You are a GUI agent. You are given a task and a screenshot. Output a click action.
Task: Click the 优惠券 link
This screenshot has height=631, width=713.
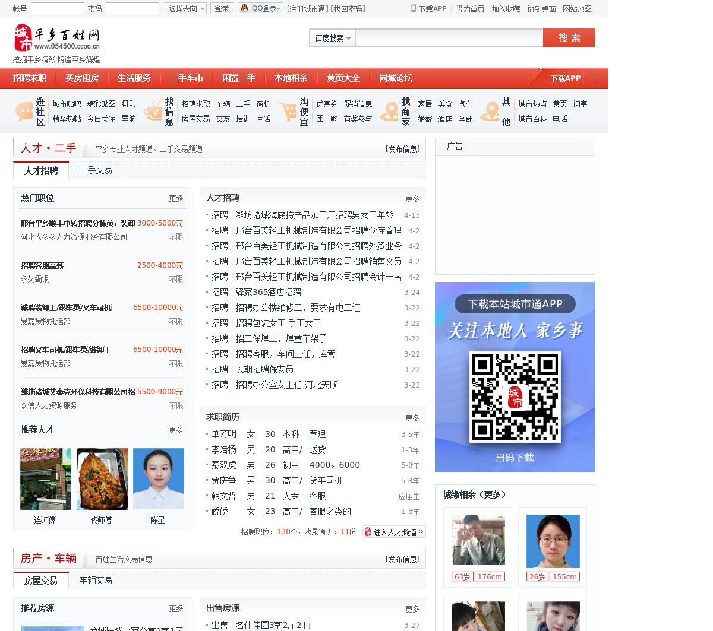coord(327,104)
